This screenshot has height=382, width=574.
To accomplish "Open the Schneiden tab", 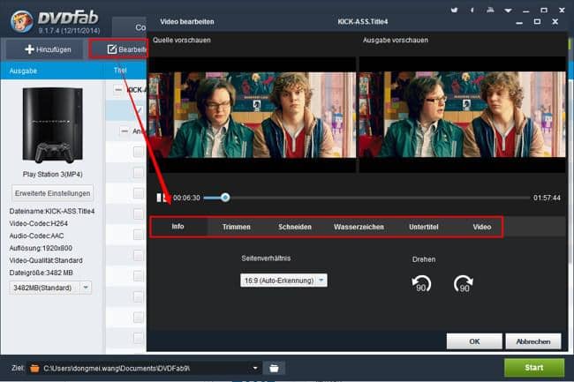I will (x=295, y=227).
